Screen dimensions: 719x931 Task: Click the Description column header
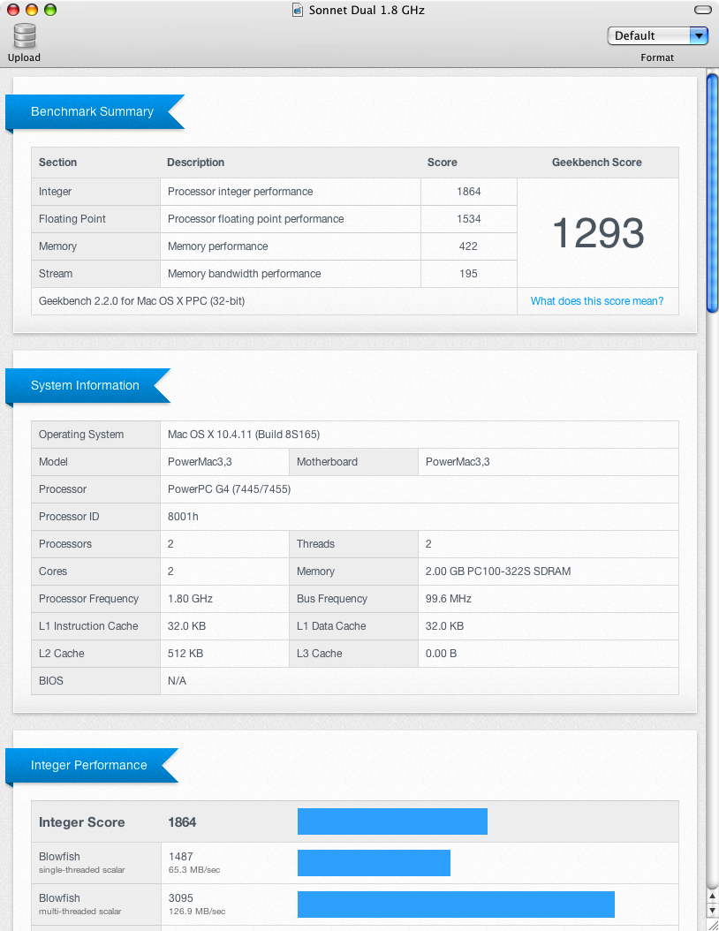click(195, 163)
